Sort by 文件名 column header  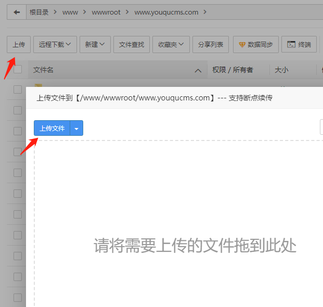click(x=44, y=70)
